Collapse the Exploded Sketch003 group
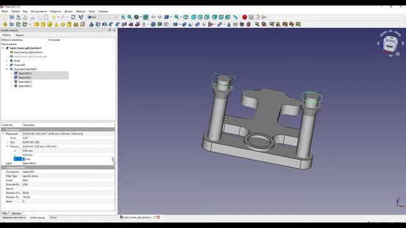406x228 pixels. (7, 69)
